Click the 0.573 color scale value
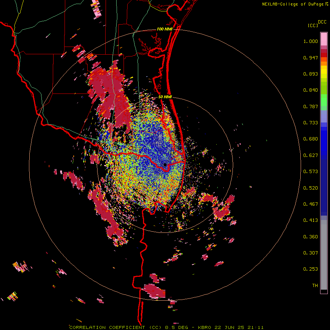The height and width of the screenshot is (330, 330). click(311, 172)
